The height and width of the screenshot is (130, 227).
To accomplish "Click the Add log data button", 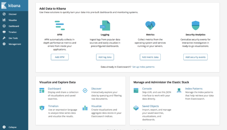I will [x=105, y=57].
